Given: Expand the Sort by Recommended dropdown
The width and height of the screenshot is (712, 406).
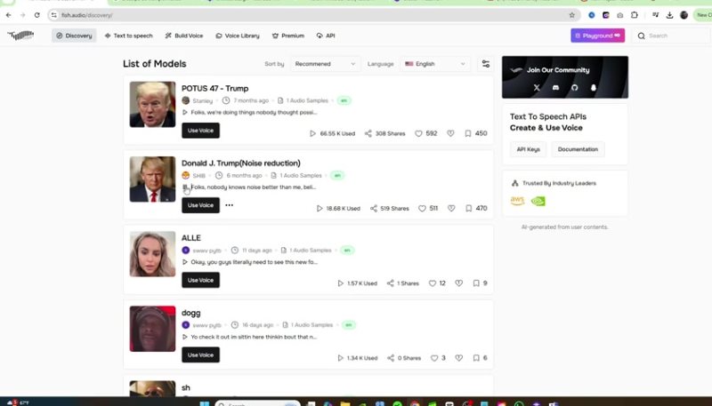Looking at the screenshot, I should click(x=325, y=64).
